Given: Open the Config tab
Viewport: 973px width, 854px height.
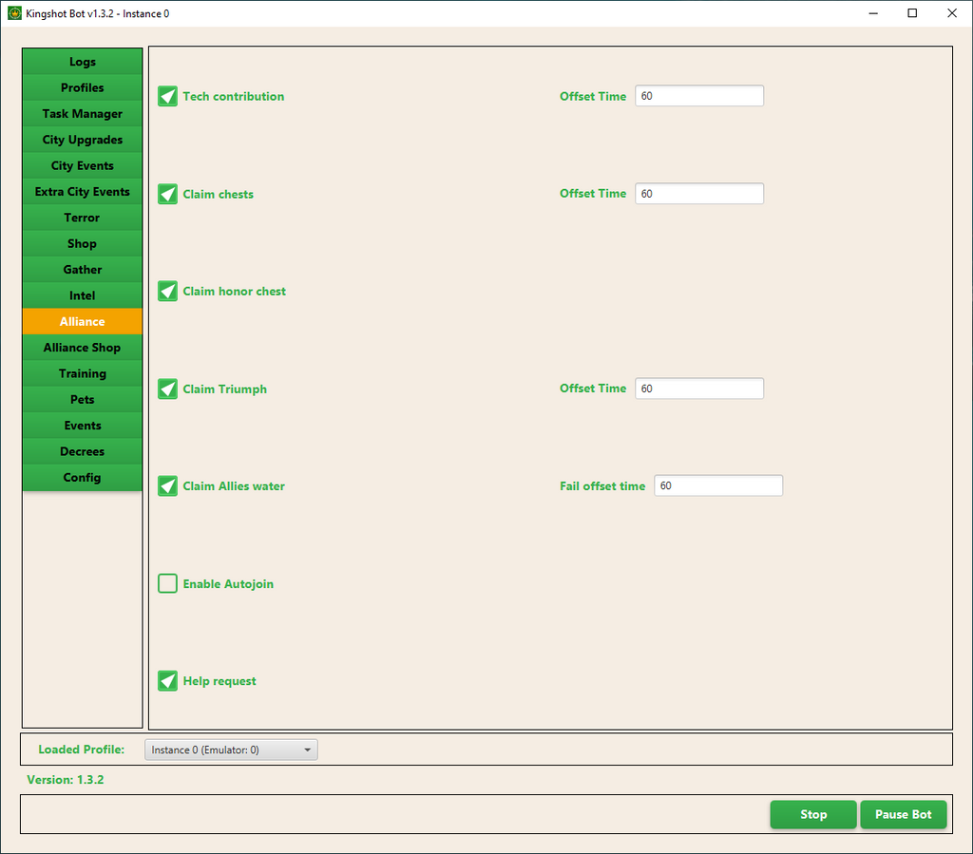Looking at the screenshot, I should click(83, 478).
